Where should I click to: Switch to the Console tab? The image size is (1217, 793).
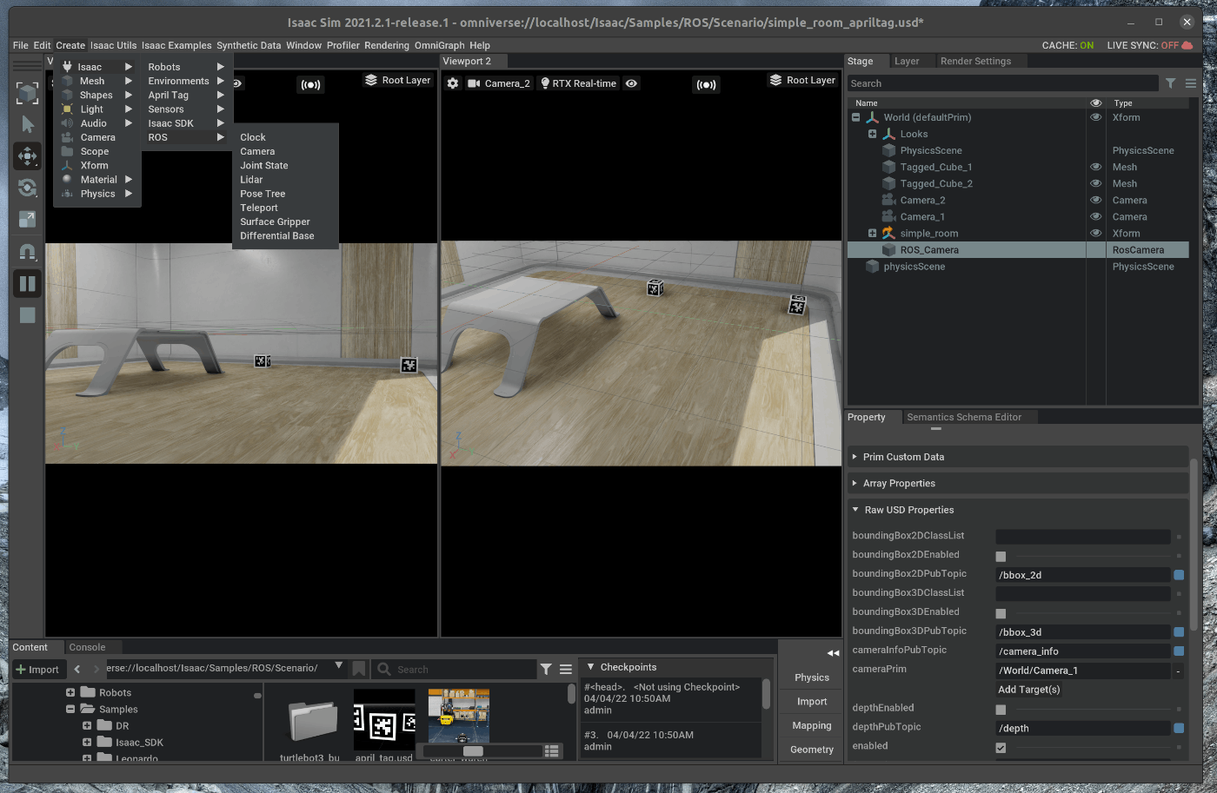tap(87, 647)
